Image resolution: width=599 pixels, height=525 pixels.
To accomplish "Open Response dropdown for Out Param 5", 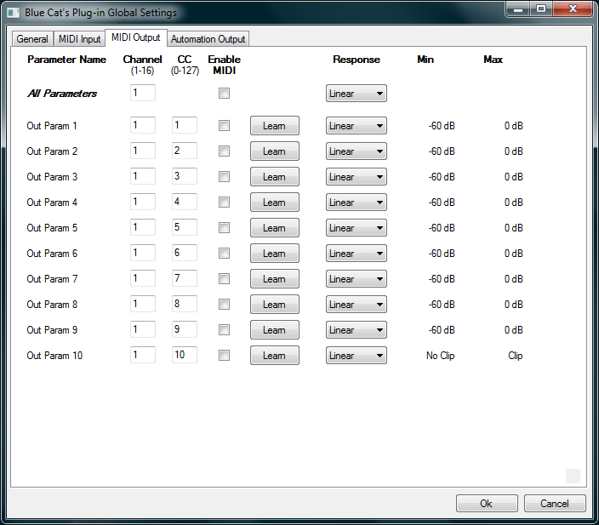I will [x=356, y=228].
